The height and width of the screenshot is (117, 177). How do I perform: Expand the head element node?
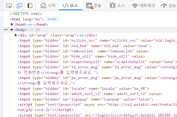[x=12, y=24]
